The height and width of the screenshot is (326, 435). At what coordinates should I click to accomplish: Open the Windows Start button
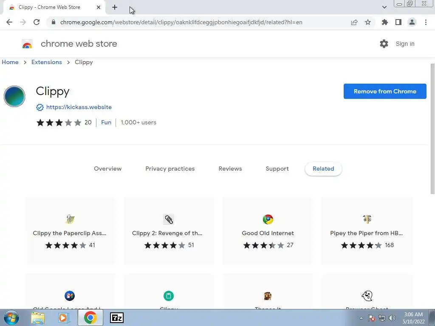pos(11,318)
